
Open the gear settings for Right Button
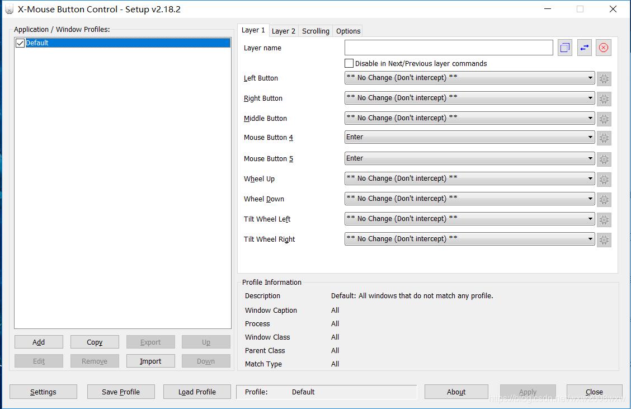pos(604,98)
